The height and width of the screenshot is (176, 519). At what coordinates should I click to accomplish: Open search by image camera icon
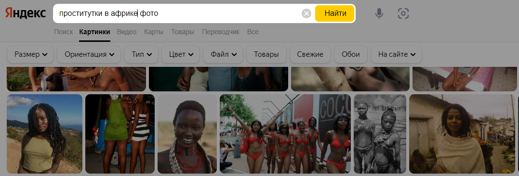click(403, 13)
